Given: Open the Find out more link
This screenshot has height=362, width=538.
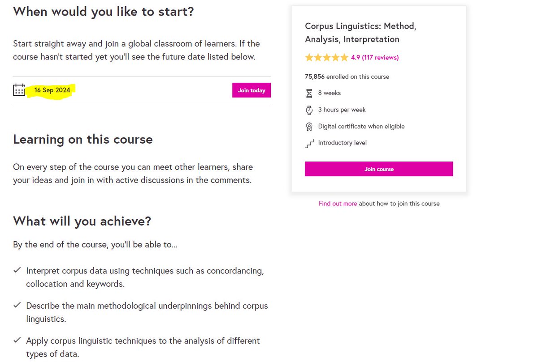Looking at the screenshot, I should pyautogui.click(x=338, y=204).
